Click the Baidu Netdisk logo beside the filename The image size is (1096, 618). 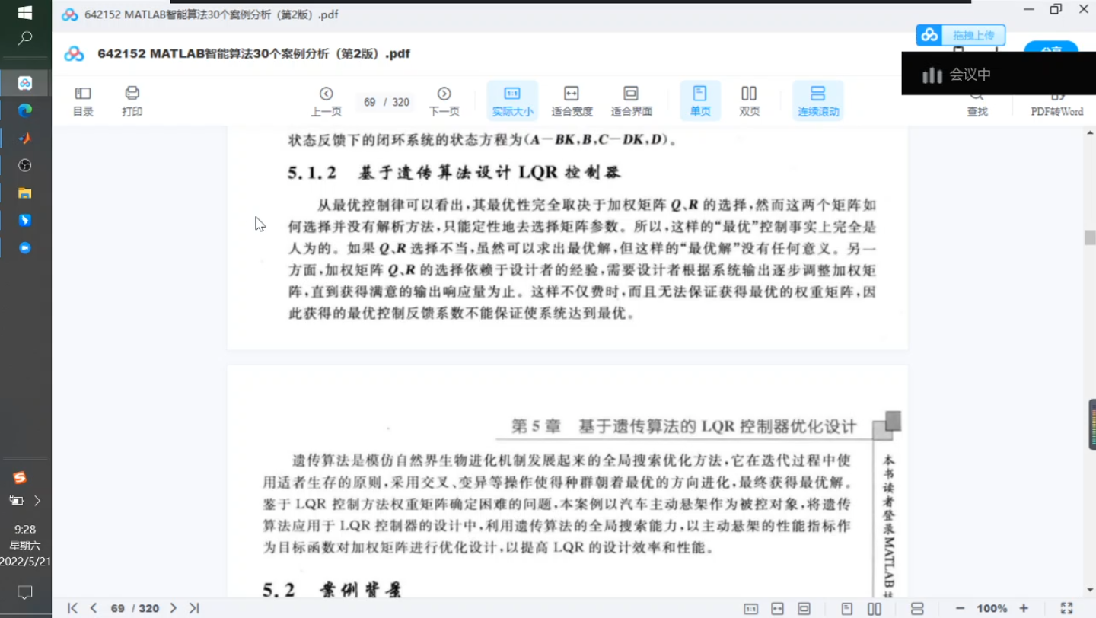[x=74, y=54]
